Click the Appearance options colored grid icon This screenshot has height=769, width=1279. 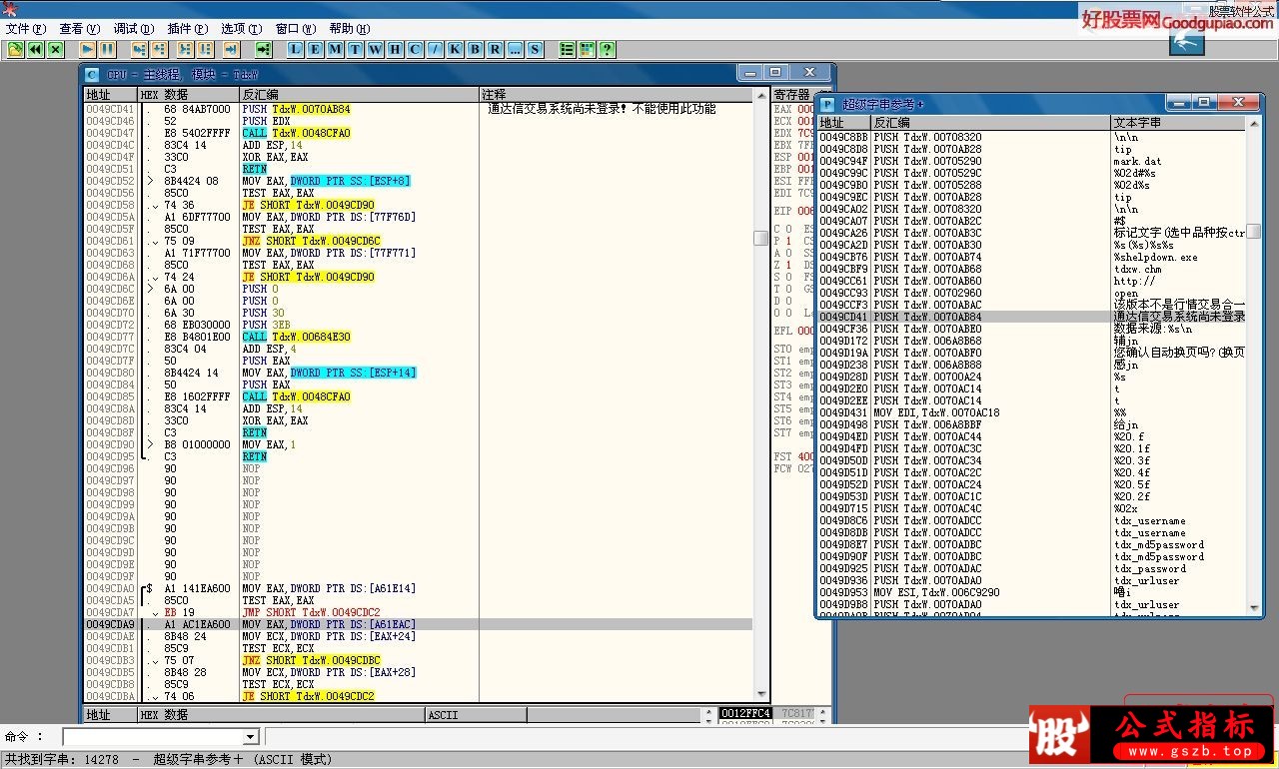pyautogui.click(x=588, y=49)
